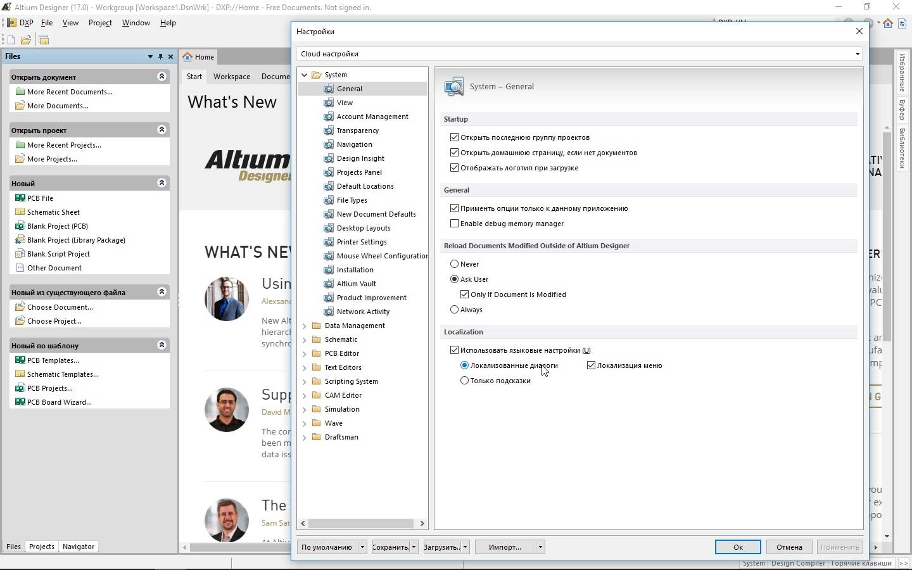Select the Never reload radio button

454,264
